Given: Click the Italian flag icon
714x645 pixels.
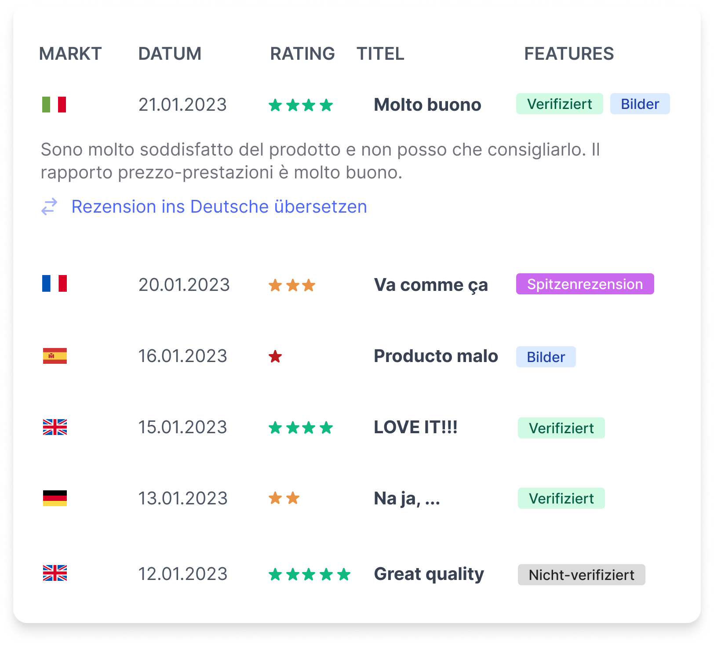Looking at the screenshot, I should (55, 105).
